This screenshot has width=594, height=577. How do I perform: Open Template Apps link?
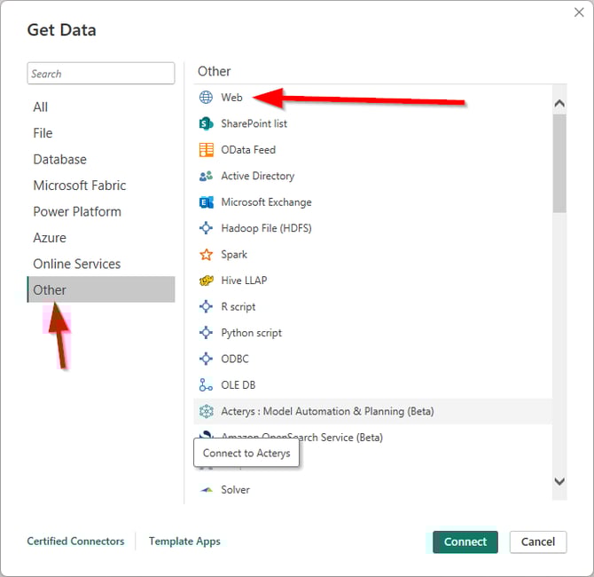(184, 541)
